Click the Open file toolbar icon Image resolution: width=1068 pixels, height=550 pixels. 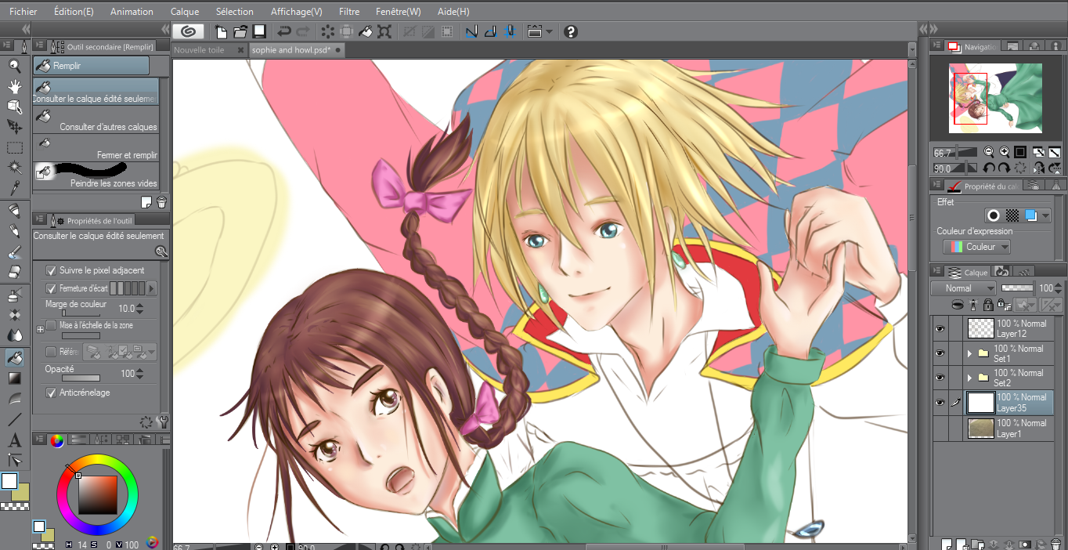[240, 31]
